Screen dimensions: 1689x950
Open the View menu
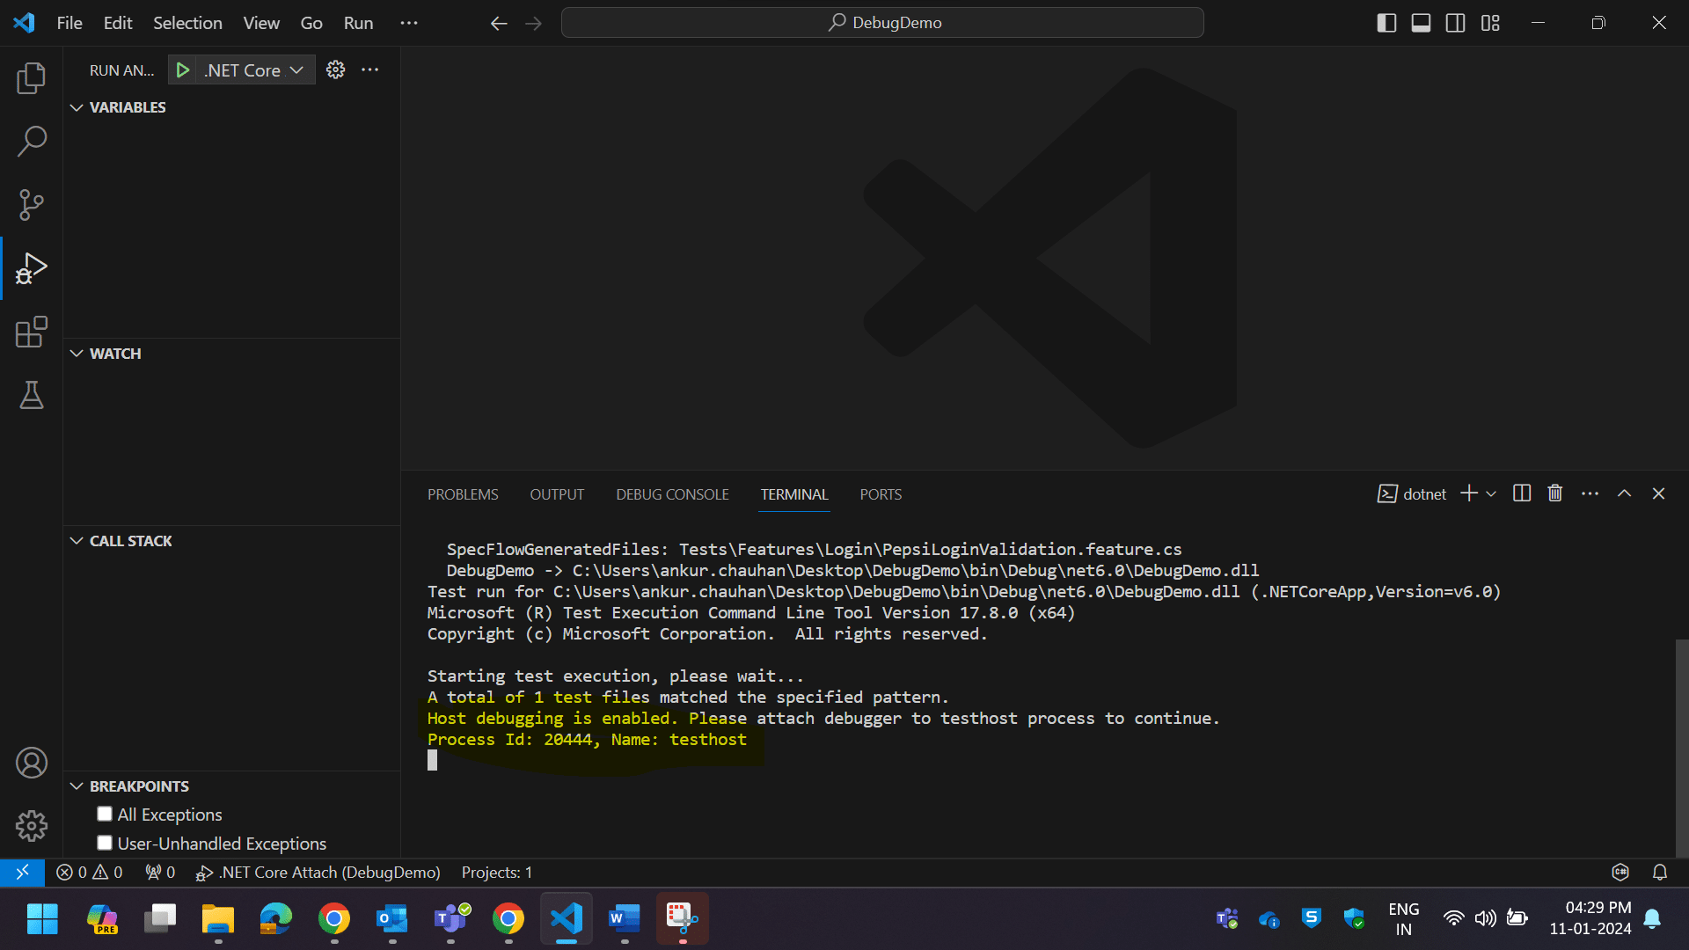(261, 23)
